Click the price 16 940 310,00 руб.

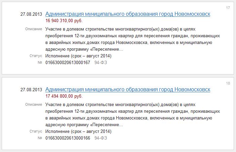pyautogui.click(x=64, y=21)
